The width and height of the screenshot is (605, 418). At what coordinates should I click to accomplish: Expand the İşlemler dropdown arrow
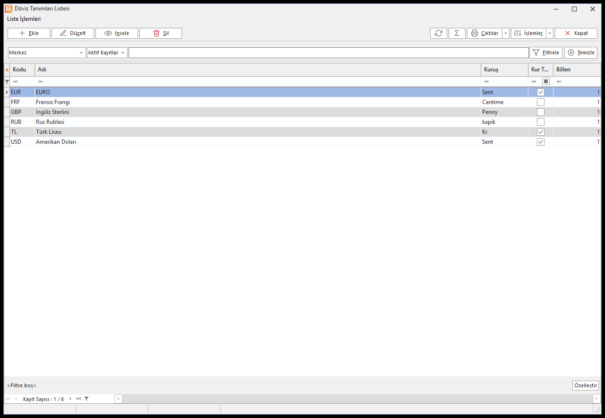(550, 33)
